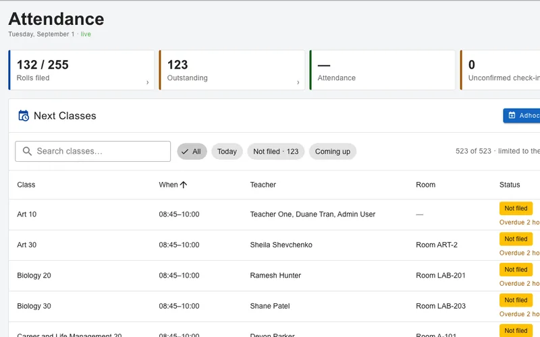Click the Unconfirmed check-ins card
This screenshot has width=540, height=337.
pyautogui.click(x=500, y=70)
